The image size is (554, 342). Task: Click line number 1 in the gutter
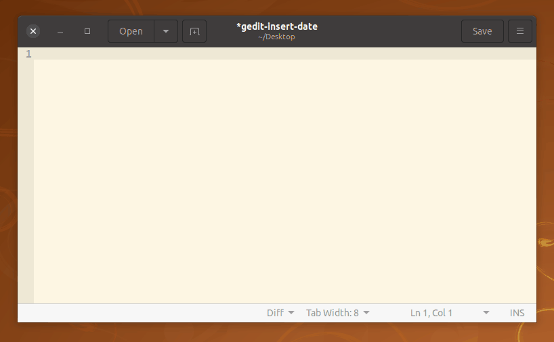coord(28,54)
